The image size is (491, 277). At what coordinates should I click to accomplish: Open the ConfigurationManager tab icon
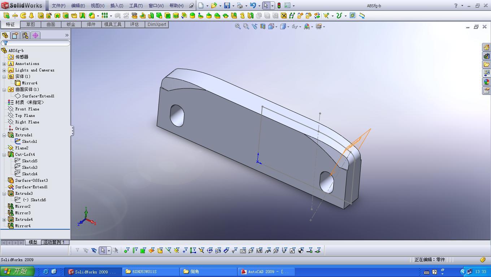25,35
